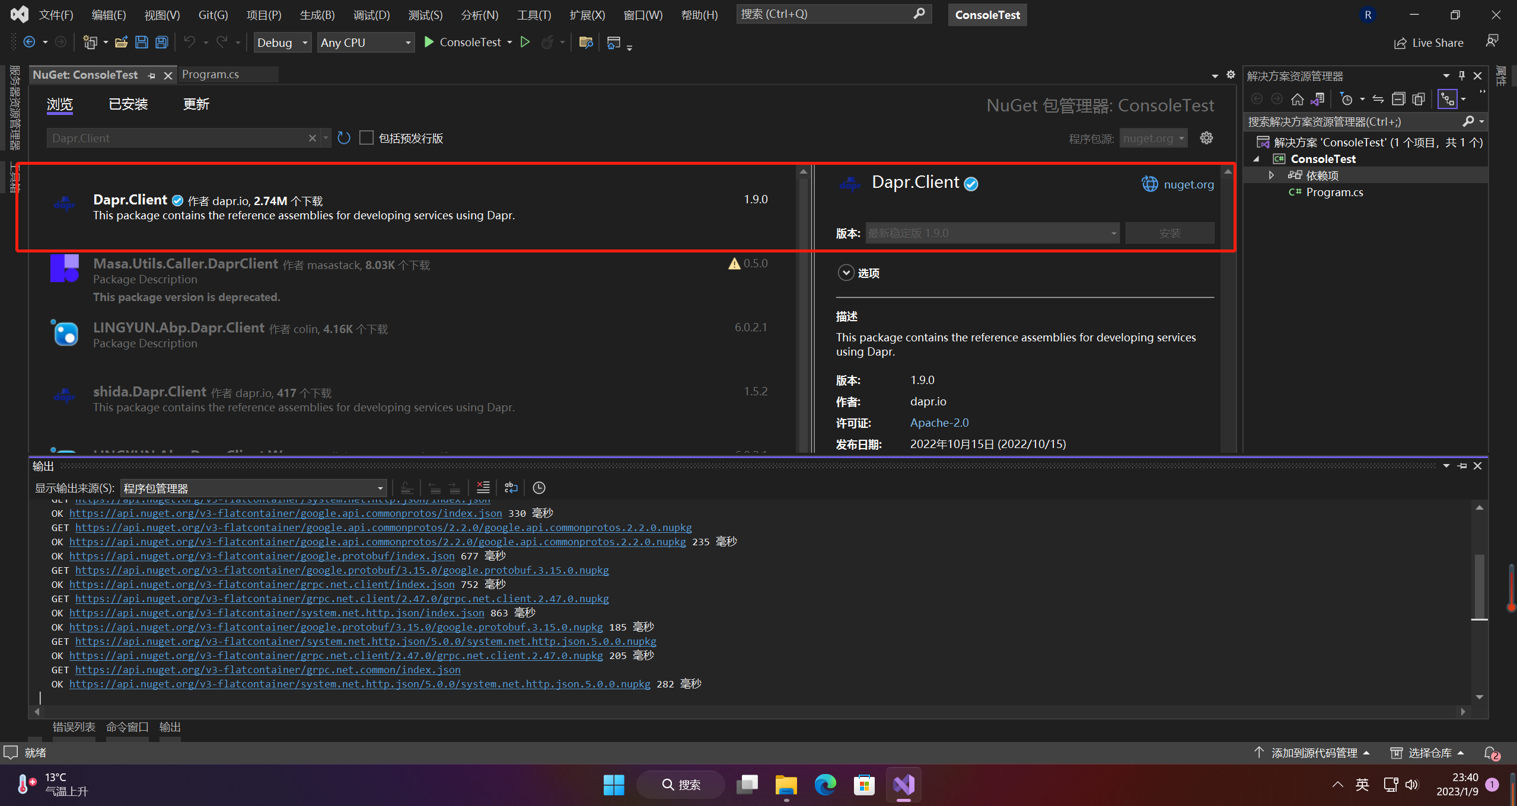Click the save file icon
1517x806 pixels.
pos(142,42)
